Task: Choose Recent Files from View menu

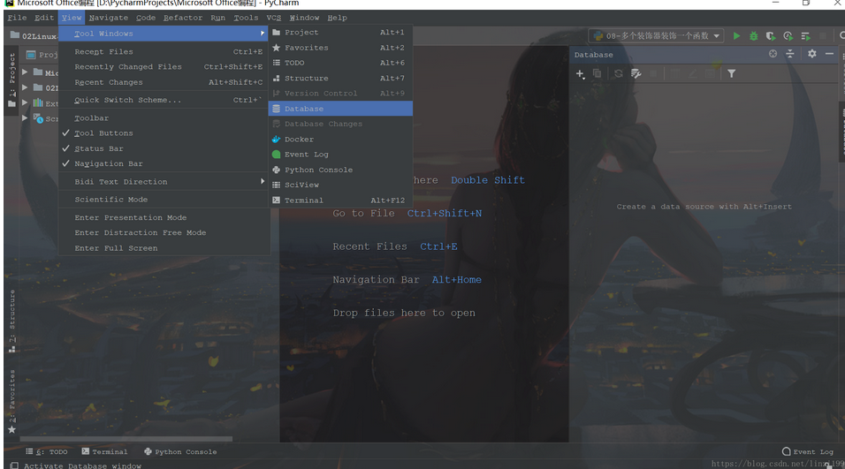Action: [164, 52]
